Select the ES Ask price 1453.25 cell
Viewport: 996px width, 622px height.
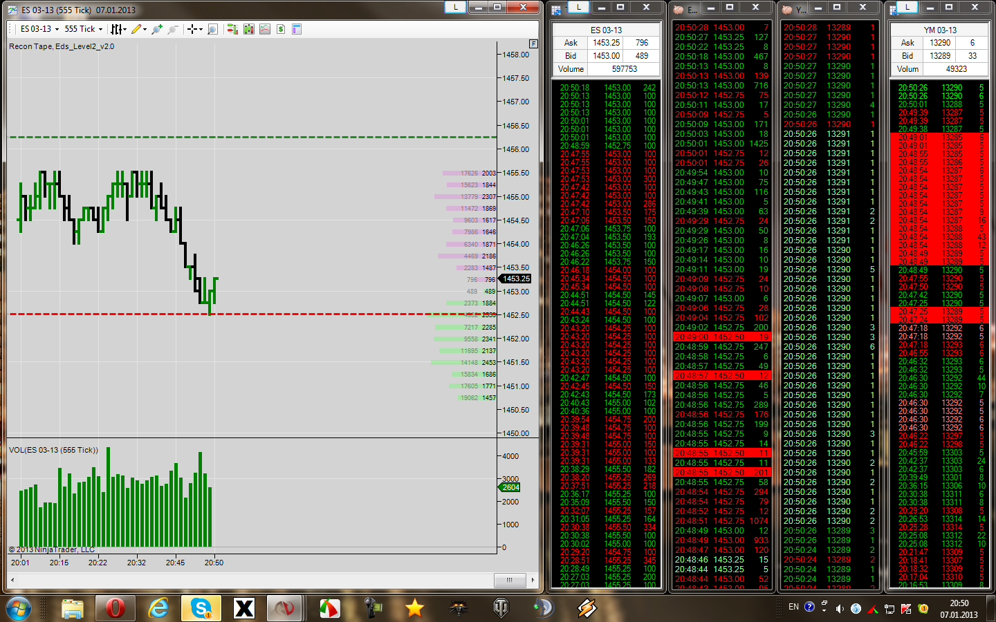[x=606, y=43]
